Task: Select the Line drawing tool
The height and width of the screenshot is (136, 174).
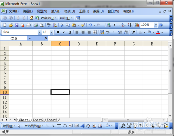Action: pyautogui.click(x=47, y=126)
